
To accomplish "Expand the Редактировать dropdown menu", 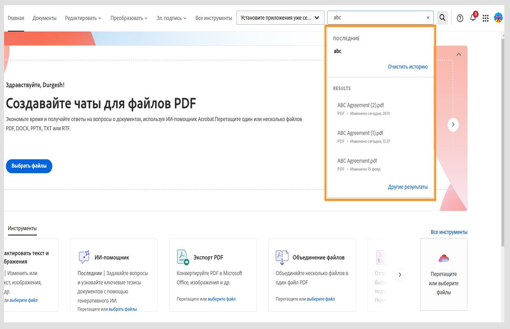I will pos(83,18).
